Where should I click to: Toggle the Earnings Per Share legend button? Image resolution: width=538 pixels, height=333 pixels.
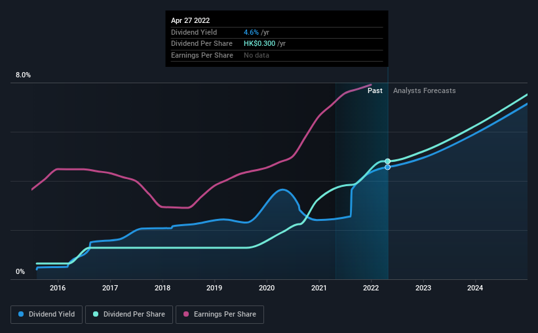pyautogui.click(x=220, y=315)
